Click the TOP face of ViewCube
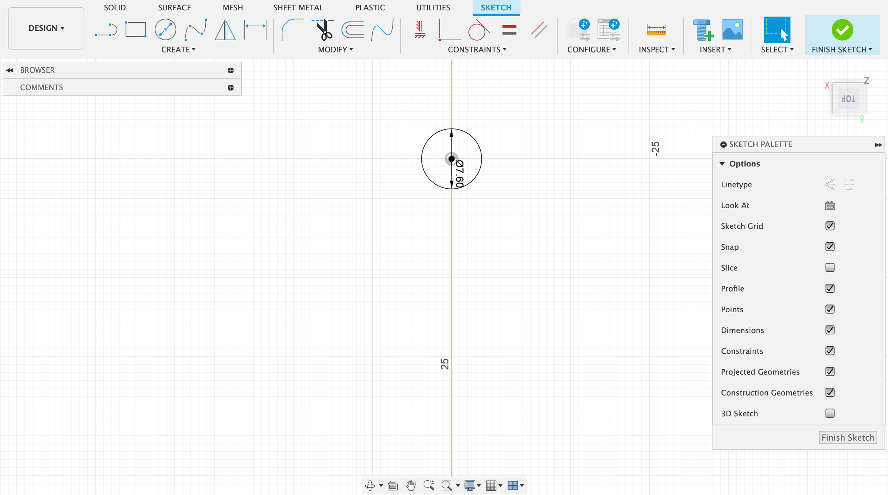The height and width of the screenshot is (495, 888). click(x=848, y=99)
